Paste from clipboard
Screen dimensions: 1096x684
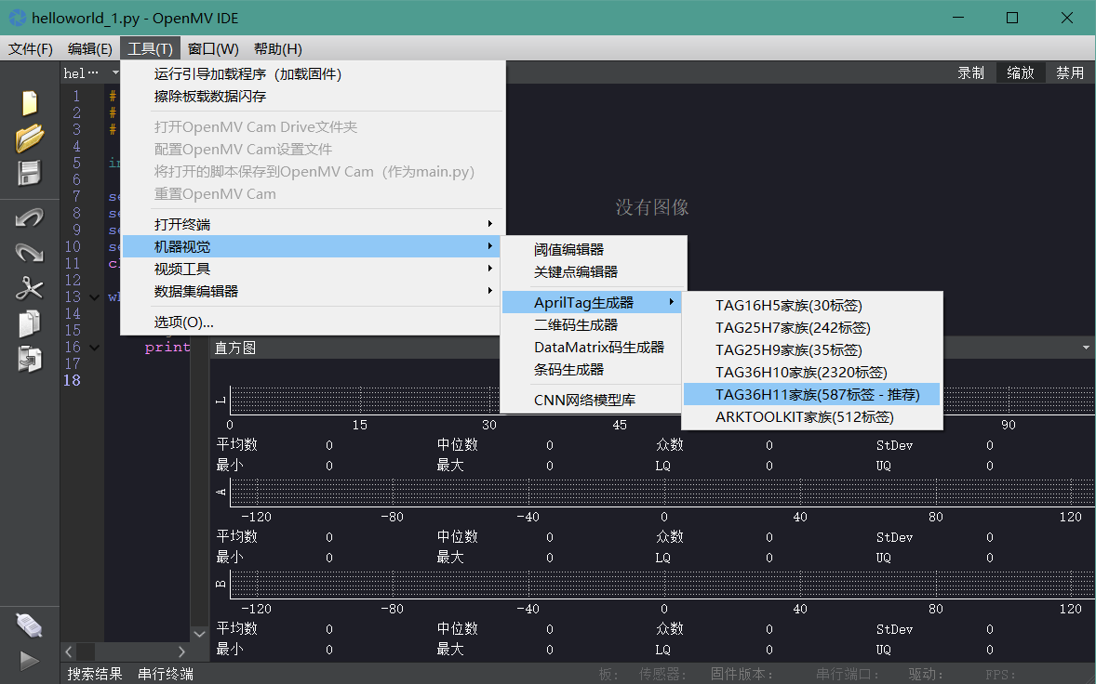click(x=29, y=360)
